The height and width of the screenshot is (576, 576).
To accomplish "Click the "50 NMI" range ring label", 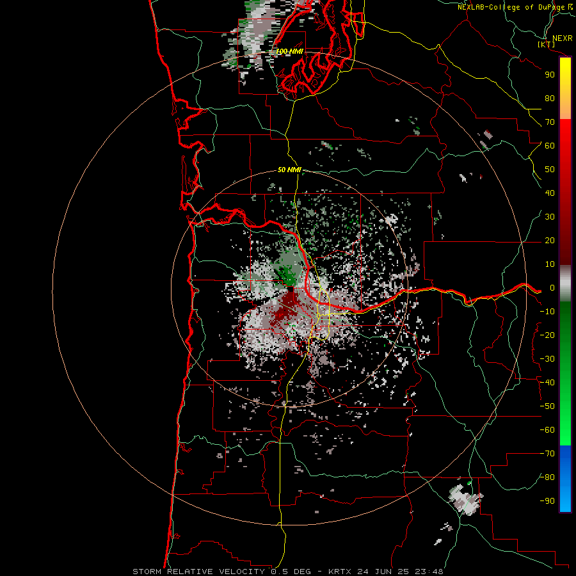I will 289,170.
